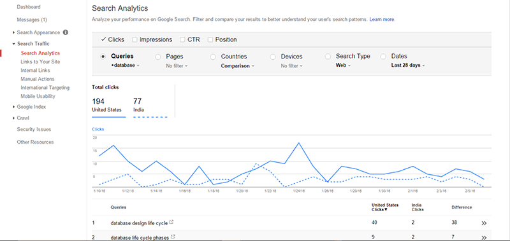
Task: Open Manual Actions in sidebar
Action: [38, 79]
